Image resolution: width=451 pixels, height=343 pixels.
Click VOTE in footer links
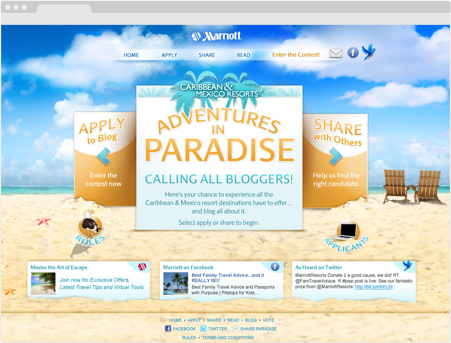tap(268, 320)
